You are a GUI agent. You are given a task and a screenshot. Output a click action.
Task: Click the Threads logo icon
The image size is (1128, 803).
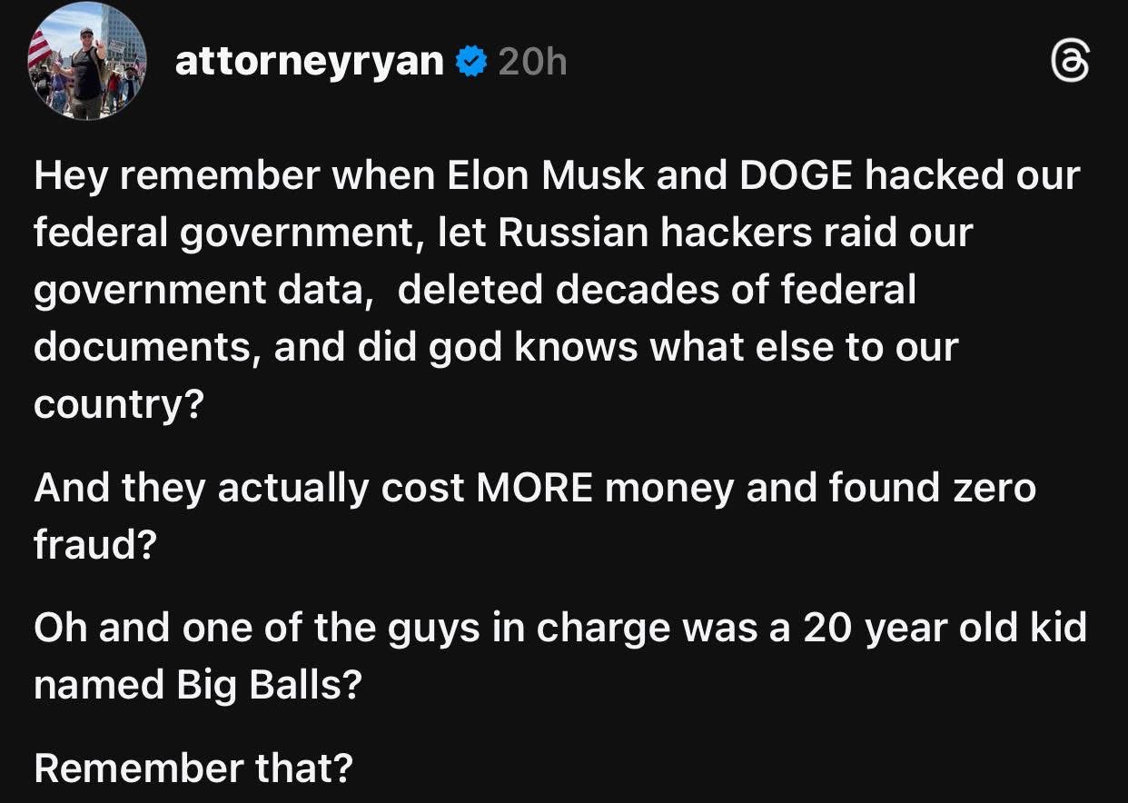[x=1070, y=64]
